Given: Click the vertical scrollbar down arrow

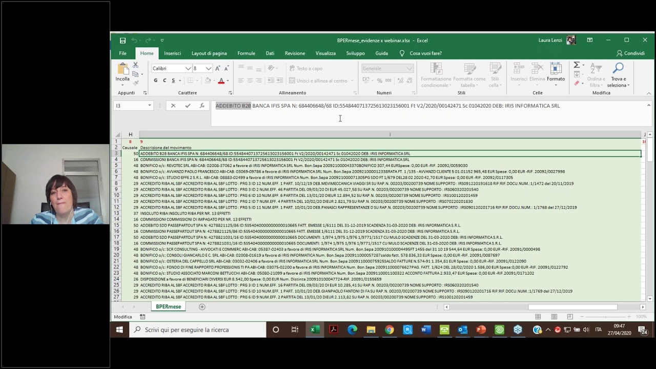Looking at the screenshot, I should point(650,299).
